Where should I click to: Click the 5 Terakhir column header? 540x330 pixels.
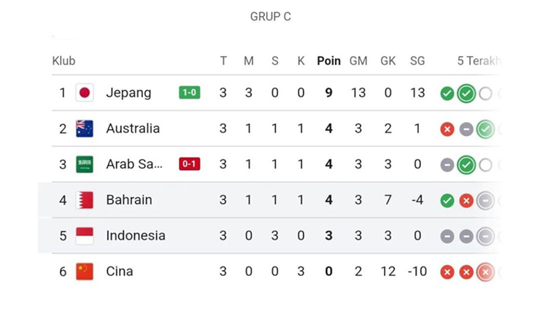point(477,61)
